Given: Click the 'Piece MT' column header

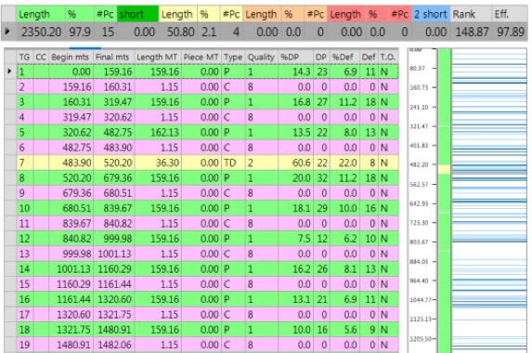Looking at the screenshot, I should pos(201,57).
